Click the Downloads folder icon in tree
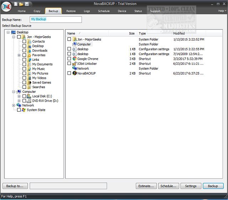This screenshot has width=228, height=200. (29, 50)
